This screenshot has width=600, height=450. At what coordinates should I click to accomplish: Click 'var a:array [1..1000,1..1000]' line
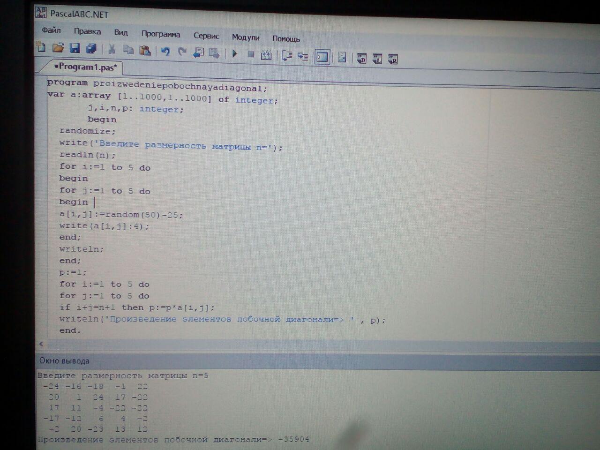click(x=163, y=97)
